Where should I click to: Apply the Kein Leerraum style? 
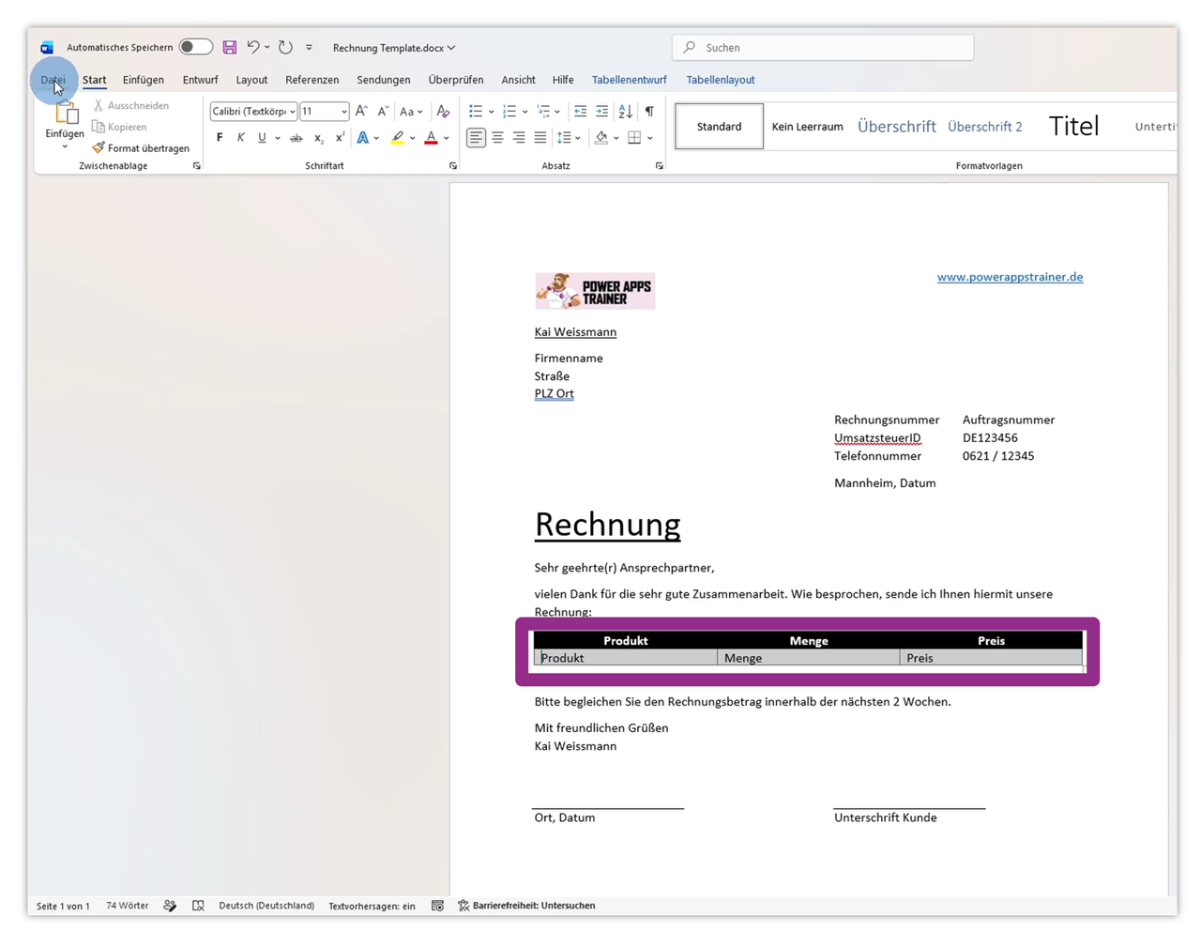(x=807, y=127)
